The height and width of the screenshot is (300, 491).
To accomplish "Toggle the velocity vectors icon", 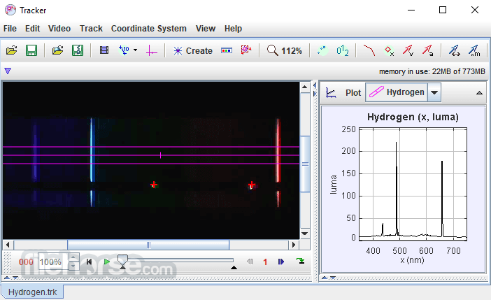I will coord(408,50).
